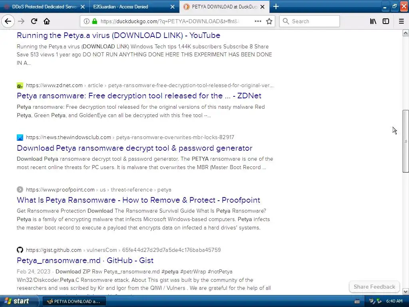Click the forward navigation arrow
The height and width of the screenshot is (307, 409).
point(21,21)
